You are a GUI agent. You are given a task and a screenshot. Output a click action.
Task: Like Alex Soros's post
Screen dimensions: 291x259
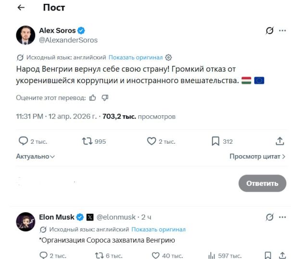[152, 141]
